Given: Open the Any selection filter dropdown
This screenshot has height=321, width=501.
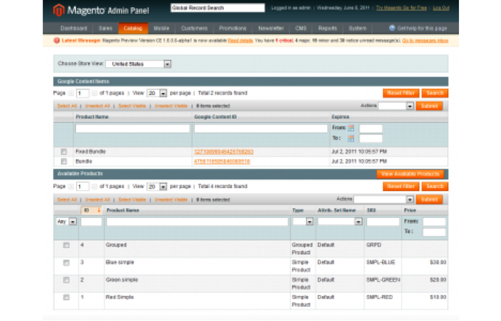Looking at the screenshot, I should click(x=67, y=221).
